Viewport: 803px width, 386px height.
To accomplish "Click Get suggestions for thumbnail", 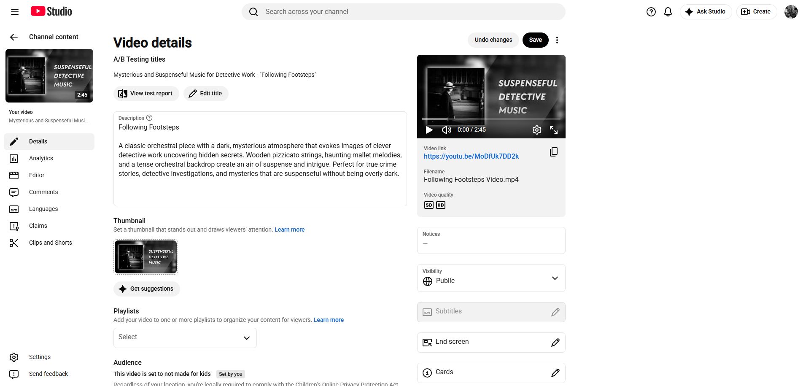I will click(146, 289).
